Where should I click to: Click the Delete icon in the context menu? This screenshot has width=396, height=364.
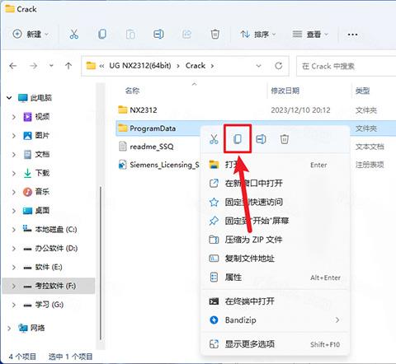point(285,139)
